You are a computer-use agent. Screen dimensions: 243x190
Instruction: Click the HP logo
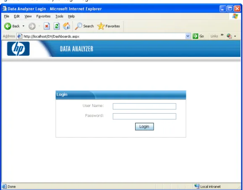click(x=18, y=49)
